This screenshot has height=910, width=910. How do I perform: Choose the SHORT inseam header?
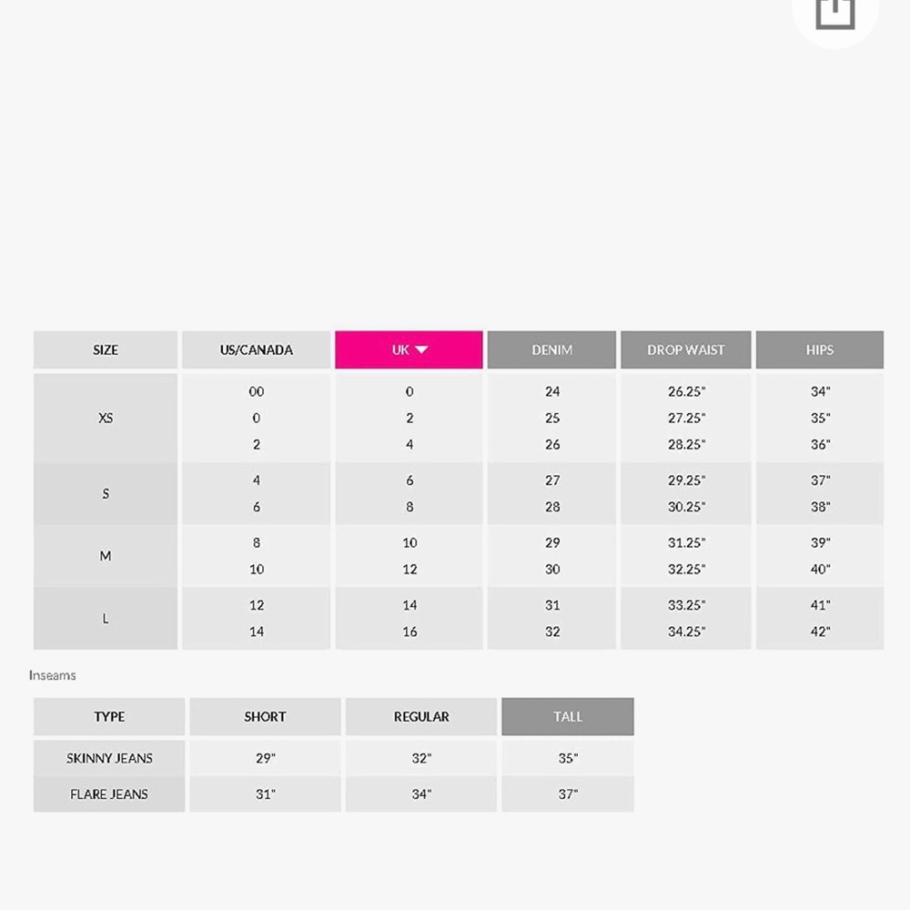(265, 716)
